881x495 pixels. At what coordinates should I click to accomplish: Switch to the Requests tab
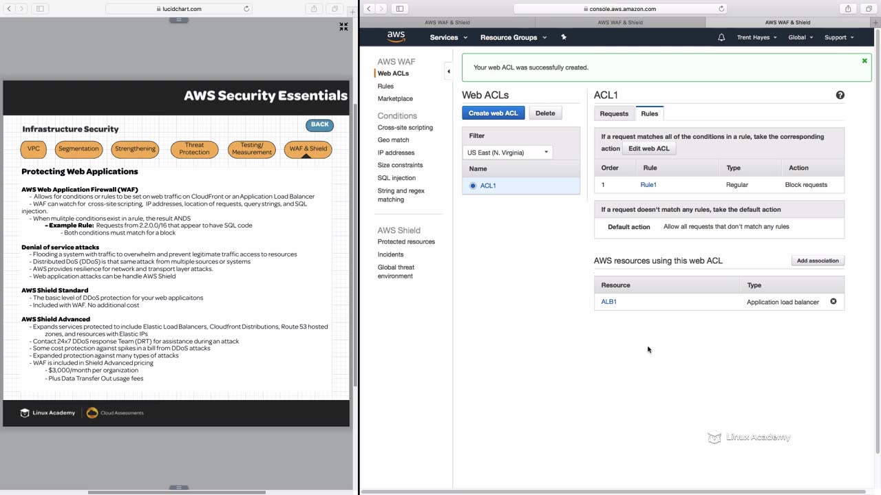pos(614,113)
